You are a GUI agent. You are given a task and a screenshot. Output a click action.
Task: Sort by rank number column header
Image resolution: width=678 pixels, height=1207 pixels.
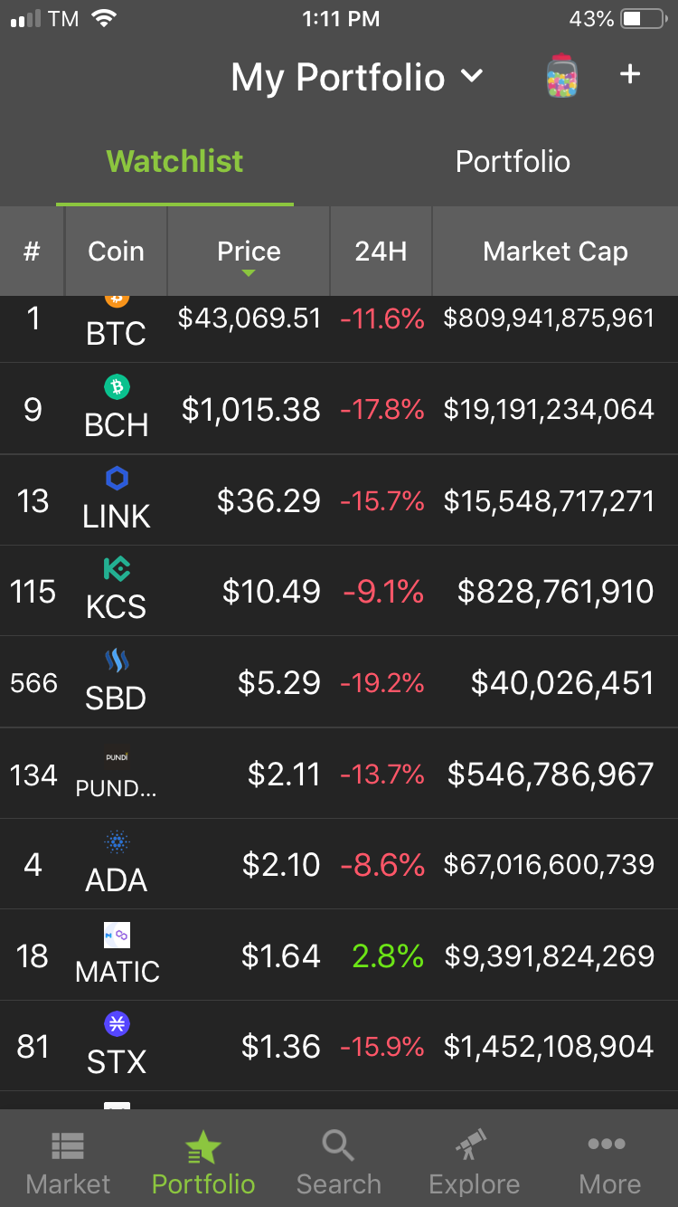(32, 252)
